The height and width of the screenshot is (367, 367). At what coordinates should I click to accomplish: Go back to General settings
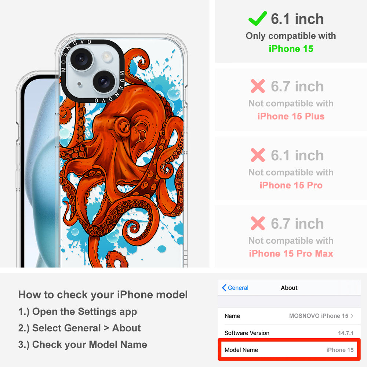[x=235, y=288]
